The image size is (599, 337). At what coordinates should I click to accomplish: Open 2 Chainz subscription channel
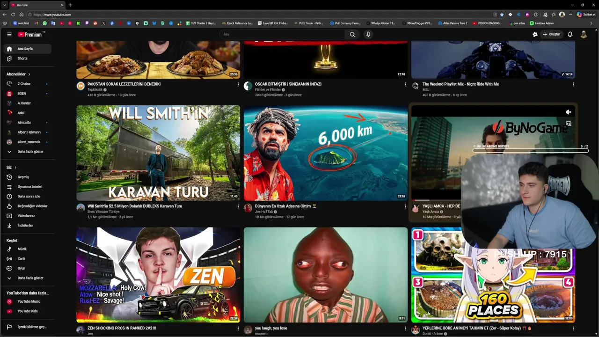[28, 84]
